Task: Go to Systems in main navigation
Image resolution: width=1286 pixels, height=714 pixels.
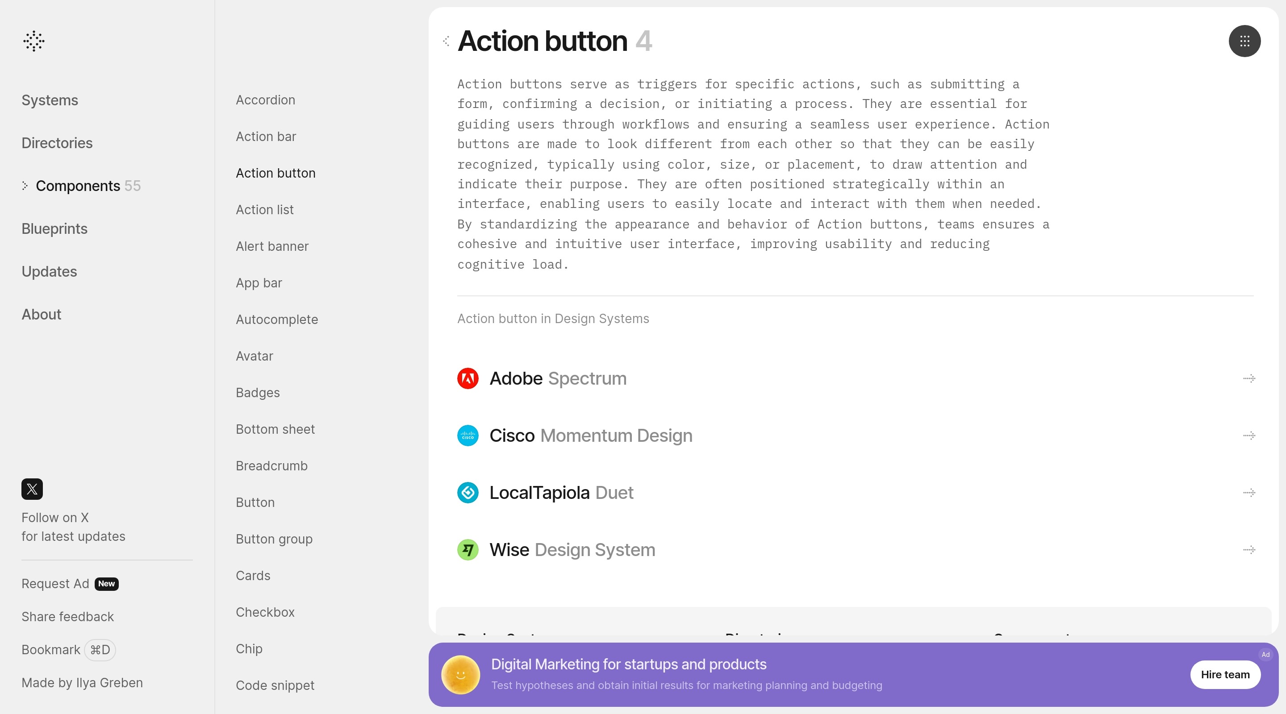Action: [50, 100]
